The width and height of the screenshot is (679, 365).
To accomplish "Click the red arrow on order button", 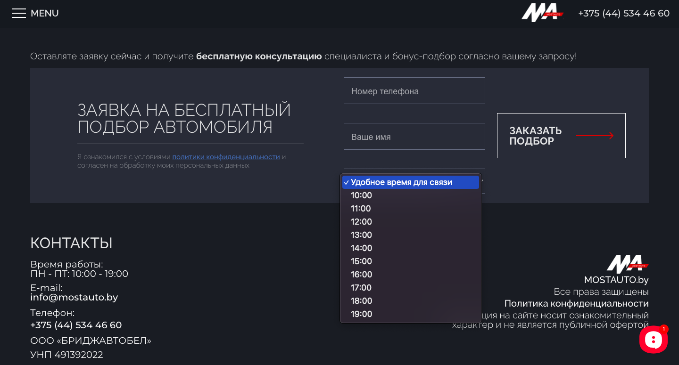I will pyautogui.click(x=595, y=136).
